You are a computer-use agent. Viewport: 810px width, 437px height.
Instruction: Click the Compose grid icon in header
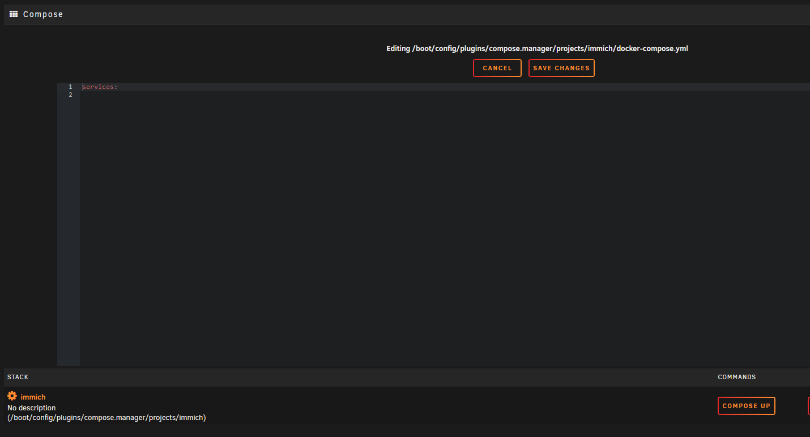click(x=14, y=14)
